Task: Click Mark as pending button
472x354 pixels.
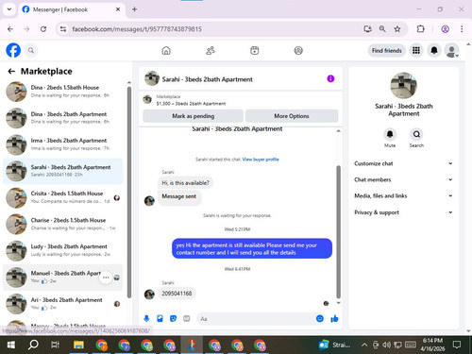Action: tap(194, 116)
